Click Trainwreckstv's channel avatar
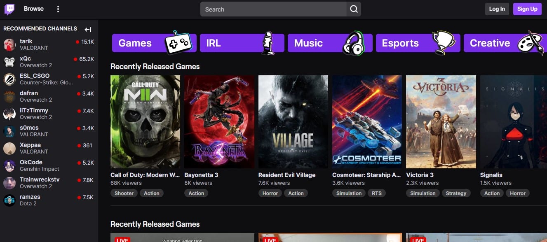 [9, 183]
